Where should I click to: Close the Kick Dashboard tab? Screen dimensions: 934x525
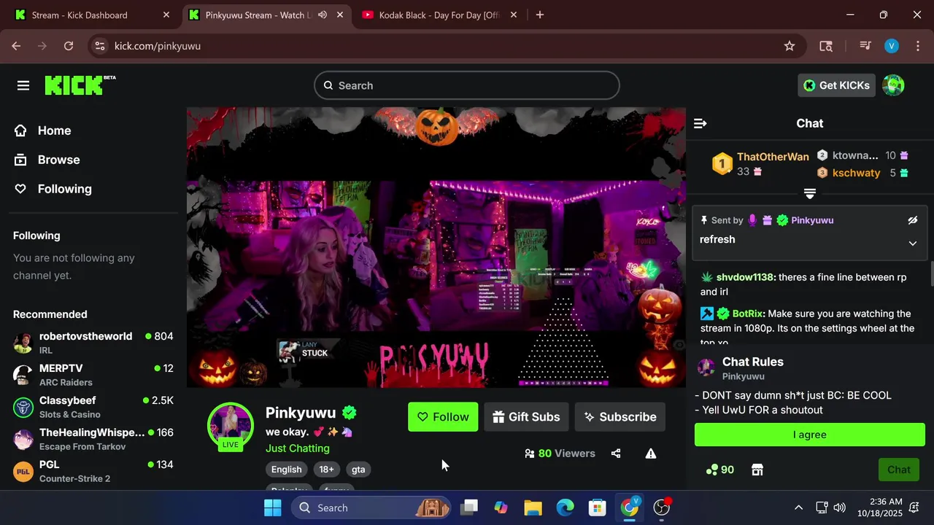tap(166, 15)
